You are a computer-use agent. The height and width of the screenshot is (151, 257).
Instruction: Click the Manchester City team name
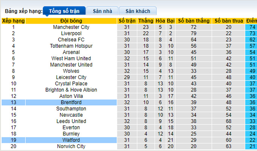point(71,27)
